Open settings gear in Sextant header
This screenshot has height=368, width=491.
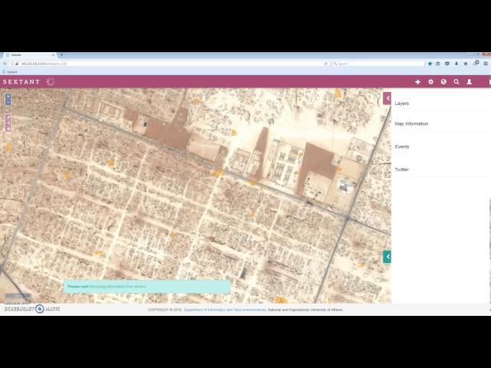click(x=431, y=82)
